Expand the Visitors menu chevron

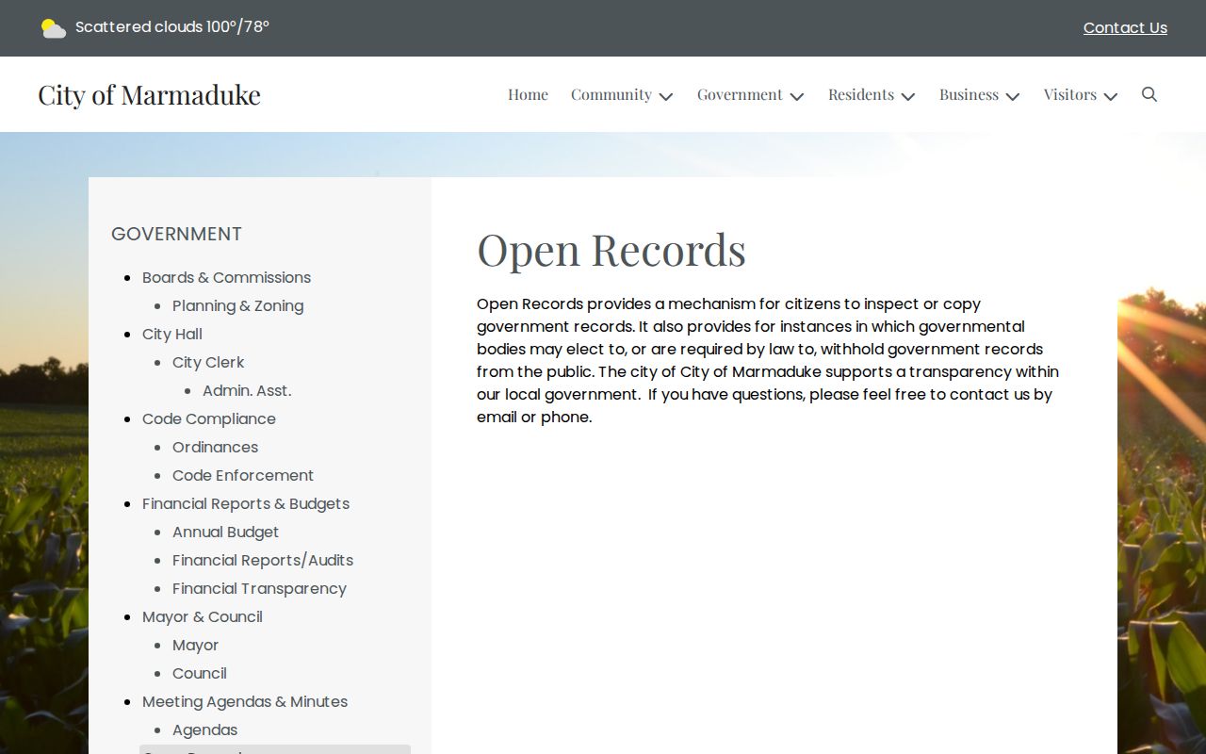point(1111,96)
